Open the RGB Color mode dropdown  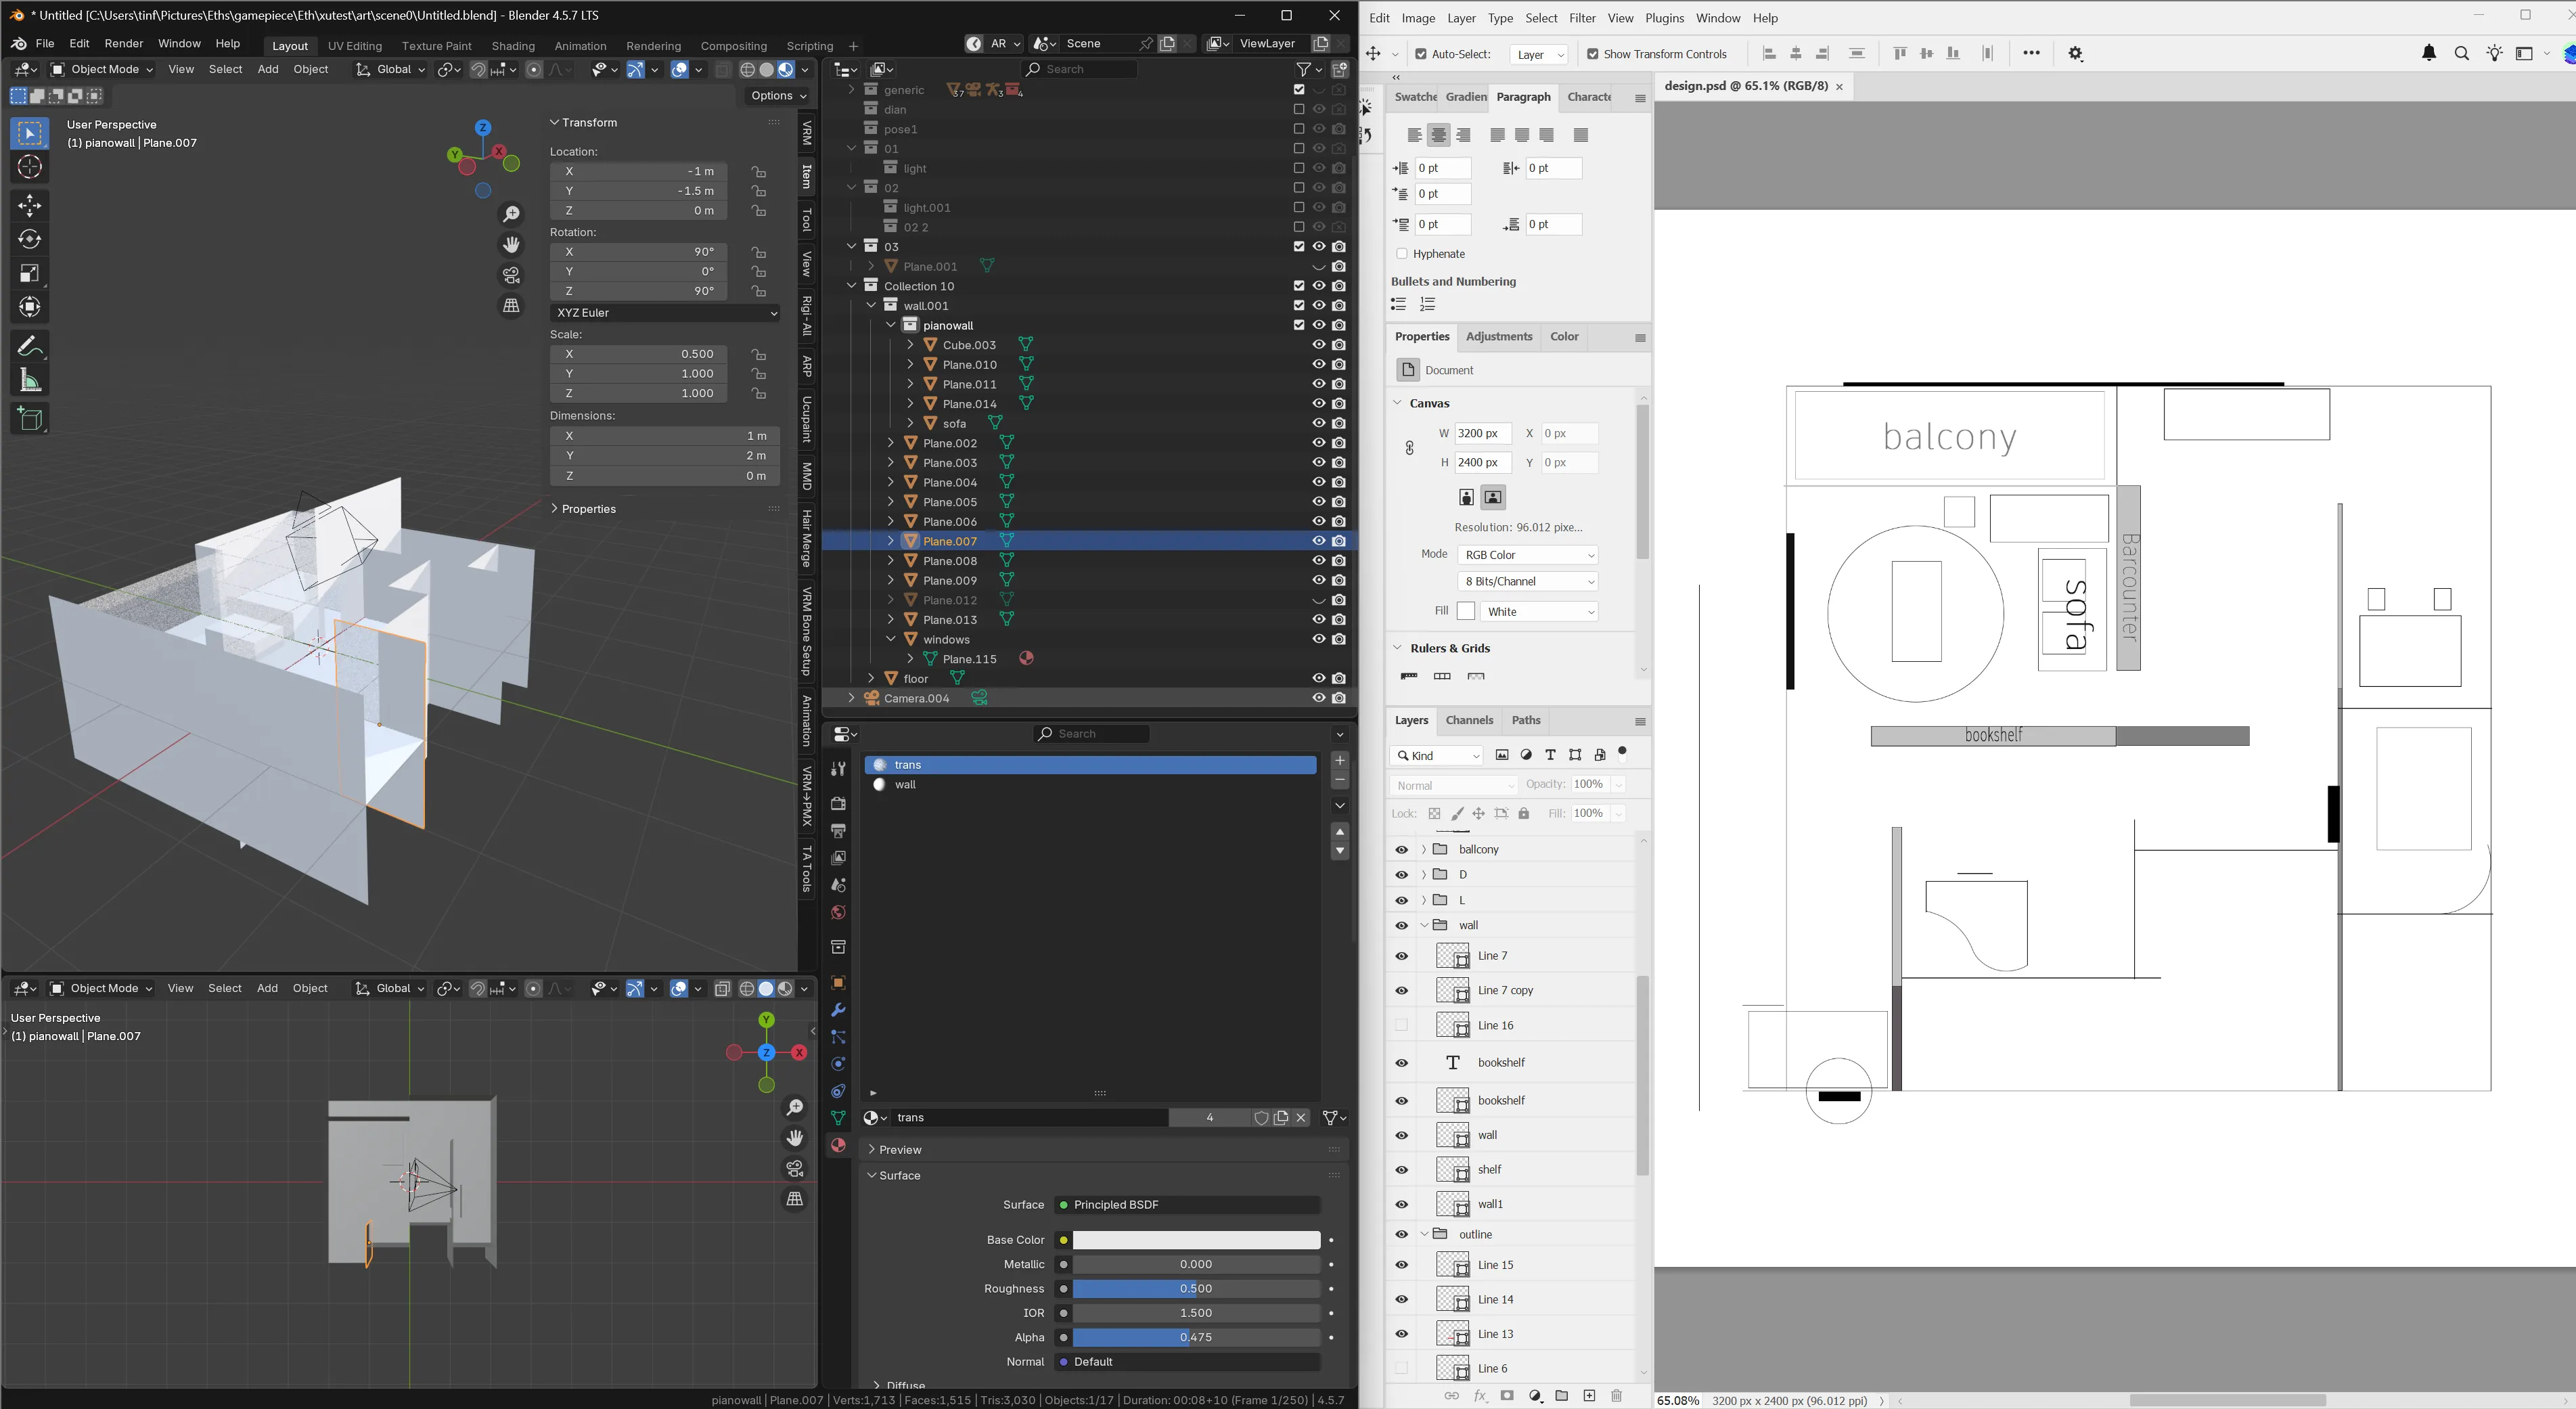click(1528, 555)
